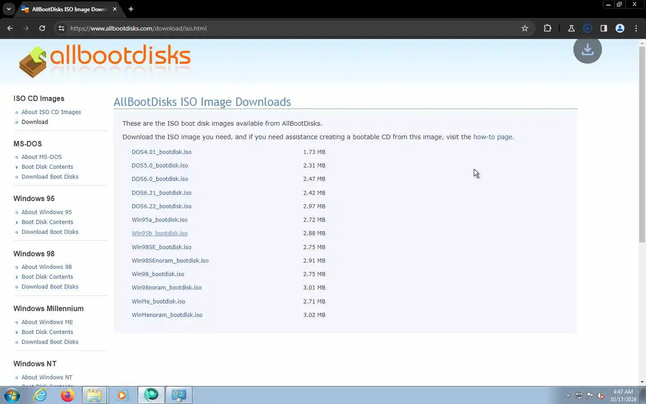Reload the page with refresh icon
The height and width of the screenshot is (404, 646).
42,28
